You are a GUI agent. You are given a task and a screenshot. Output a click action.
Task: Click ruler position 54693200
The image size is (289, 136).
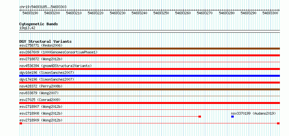(x=52, y=13)
